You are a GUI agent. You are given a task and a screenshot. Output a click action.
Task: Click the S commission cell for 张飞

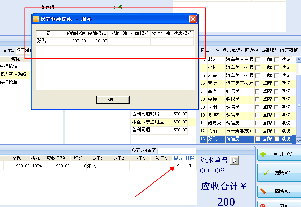(178, 166)
